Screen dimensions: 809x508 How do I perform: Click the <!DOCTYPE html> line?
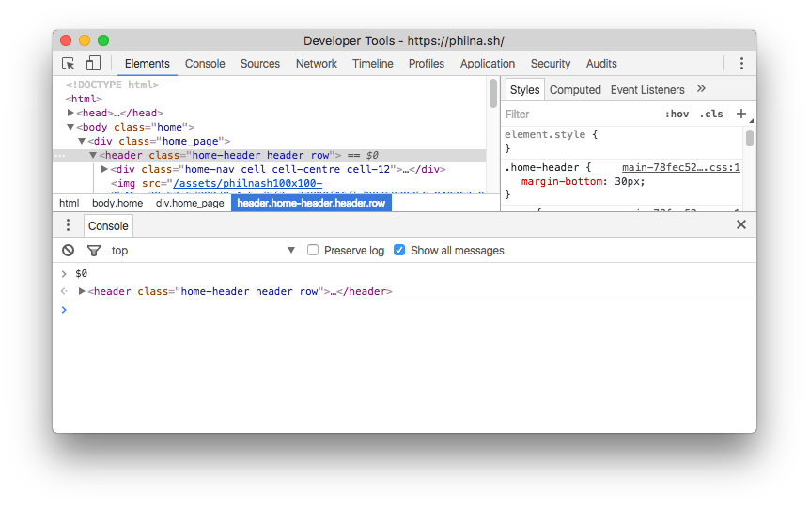[112, 85]
